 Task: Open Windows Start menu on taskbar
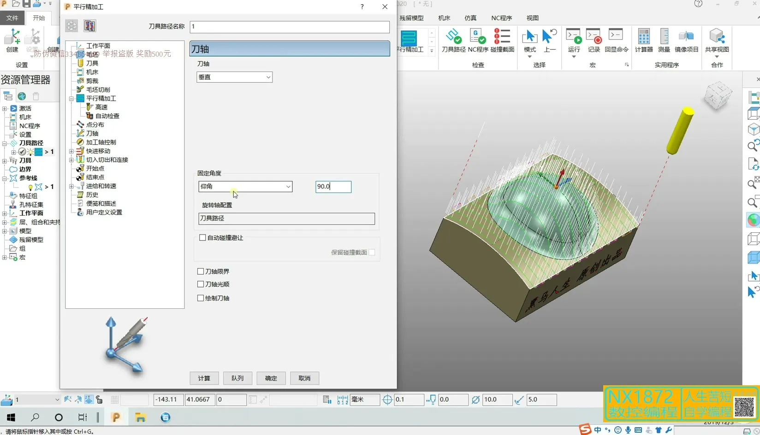coord(11,417)
